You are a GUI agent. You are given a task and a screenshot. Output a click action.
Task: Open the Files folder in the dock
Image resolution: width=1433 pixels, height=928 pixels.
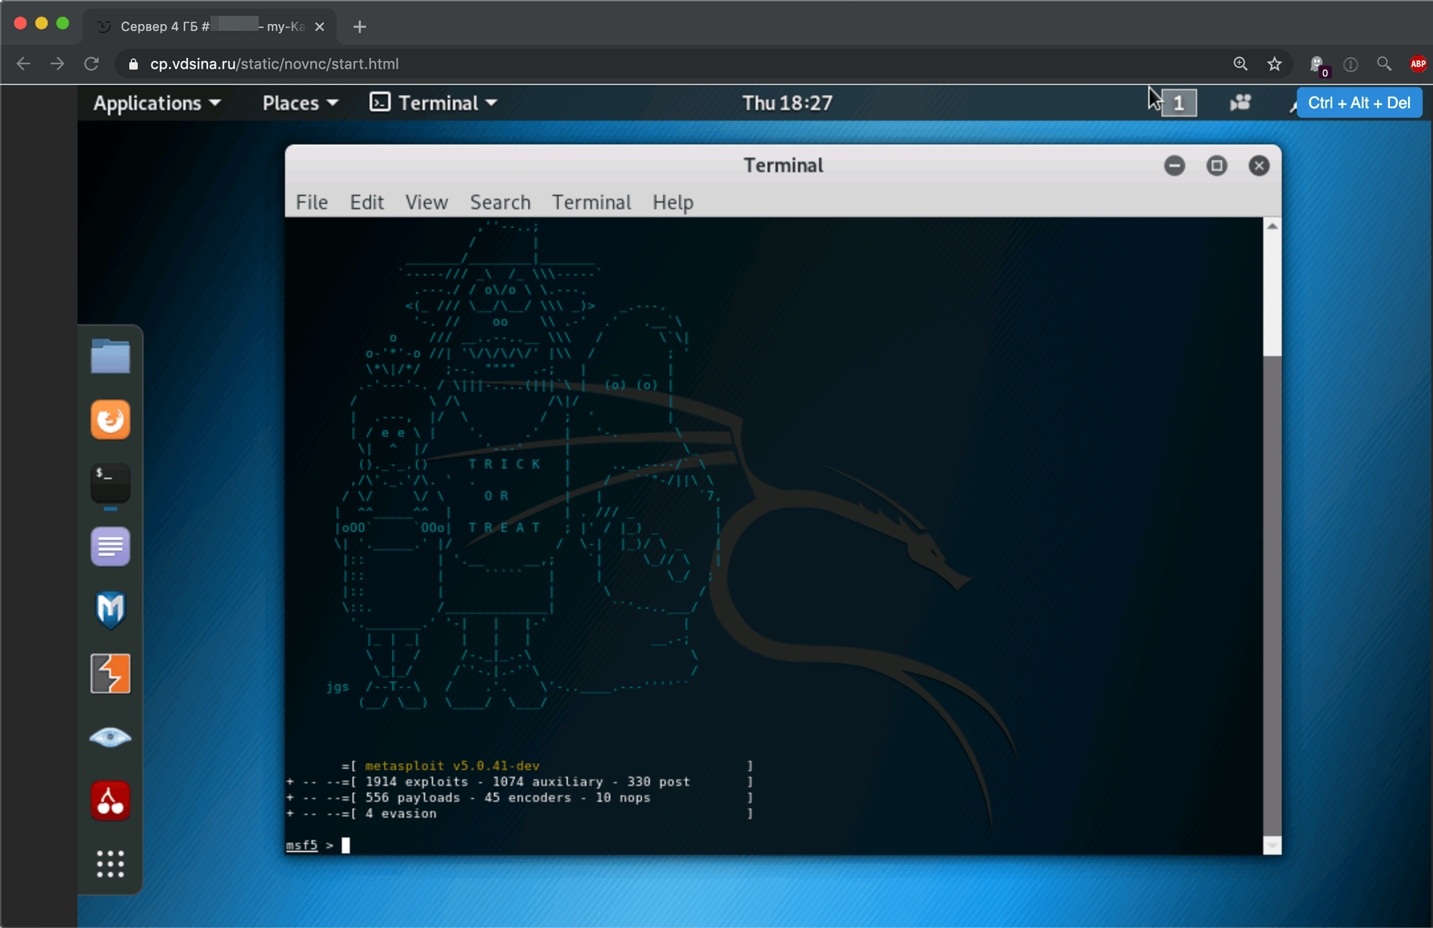(x=110, y=356)
